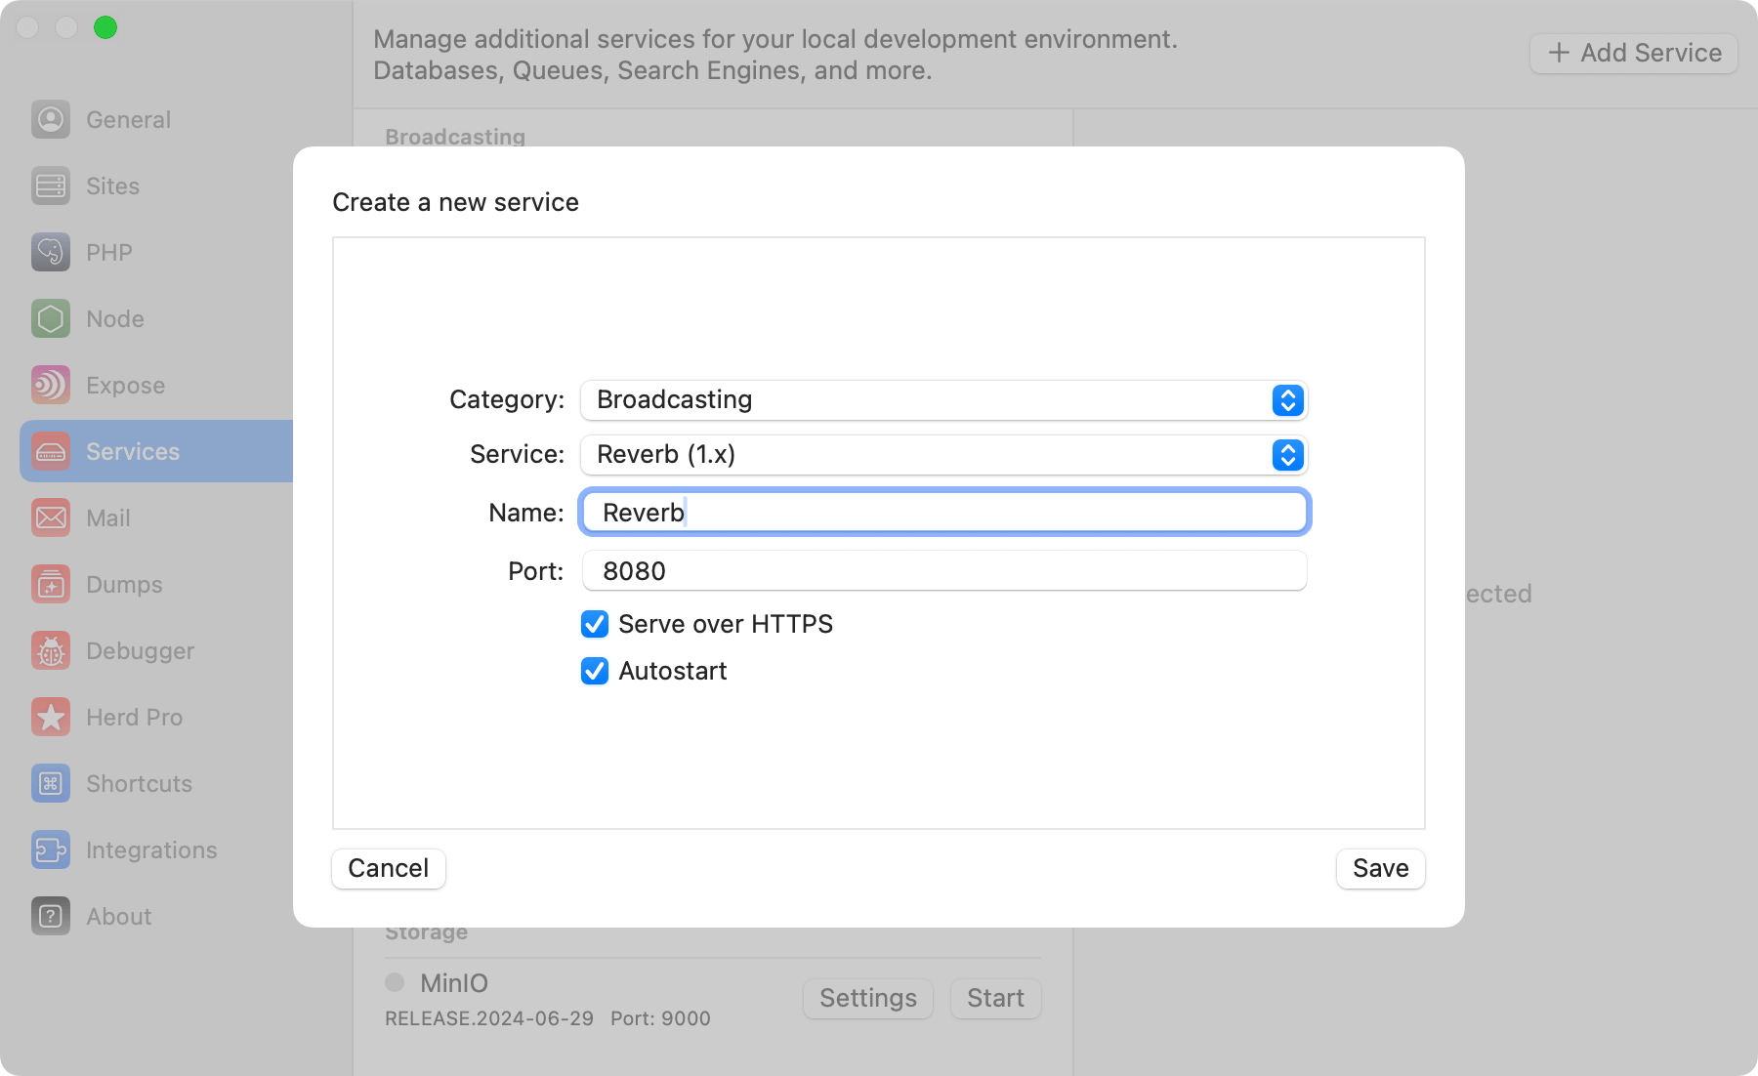Open the About page
Screen dimensions: 1758x1076
[50, 916]
